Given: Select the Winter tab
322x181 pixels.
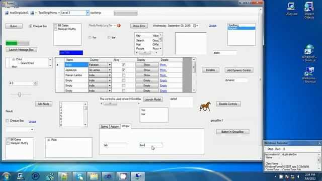Looking at the screenshot, I should [x=126, y=126].
